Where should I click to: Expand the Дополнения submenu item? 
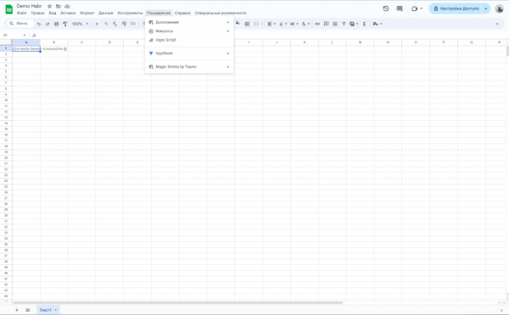click(x=189, y=22)
